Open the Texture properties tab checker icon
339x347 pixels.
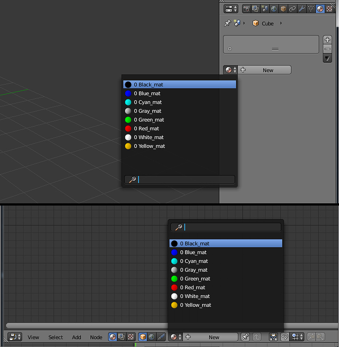(329, 9)
